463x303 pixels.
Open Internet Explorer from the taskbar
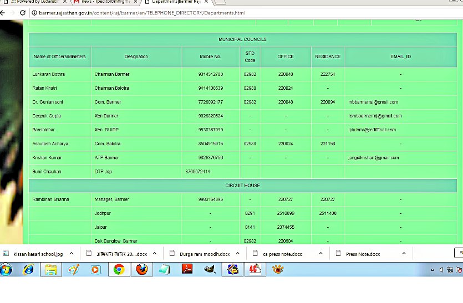pos(28,270)
